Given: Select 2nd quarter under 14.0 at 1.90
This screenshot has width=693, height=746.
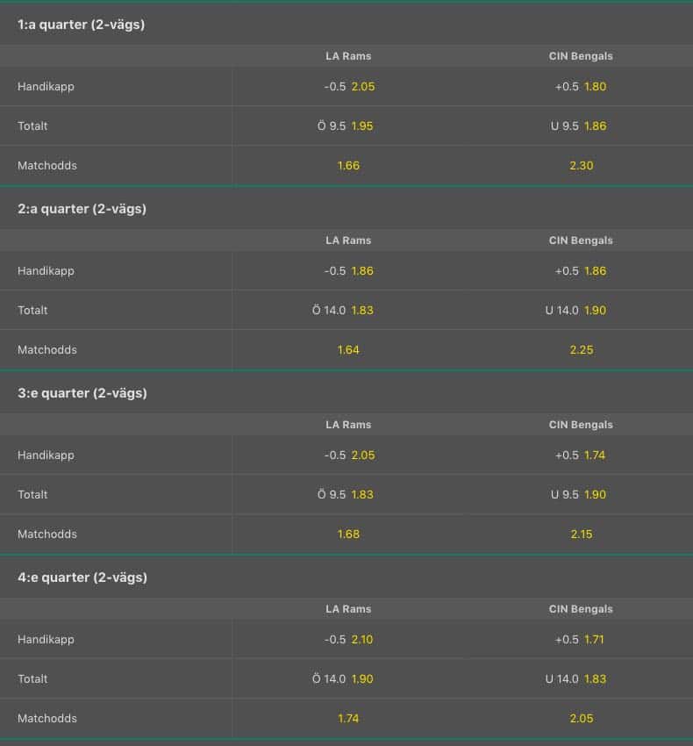Looking at the screenshot, I should click(x=580, y=310).
